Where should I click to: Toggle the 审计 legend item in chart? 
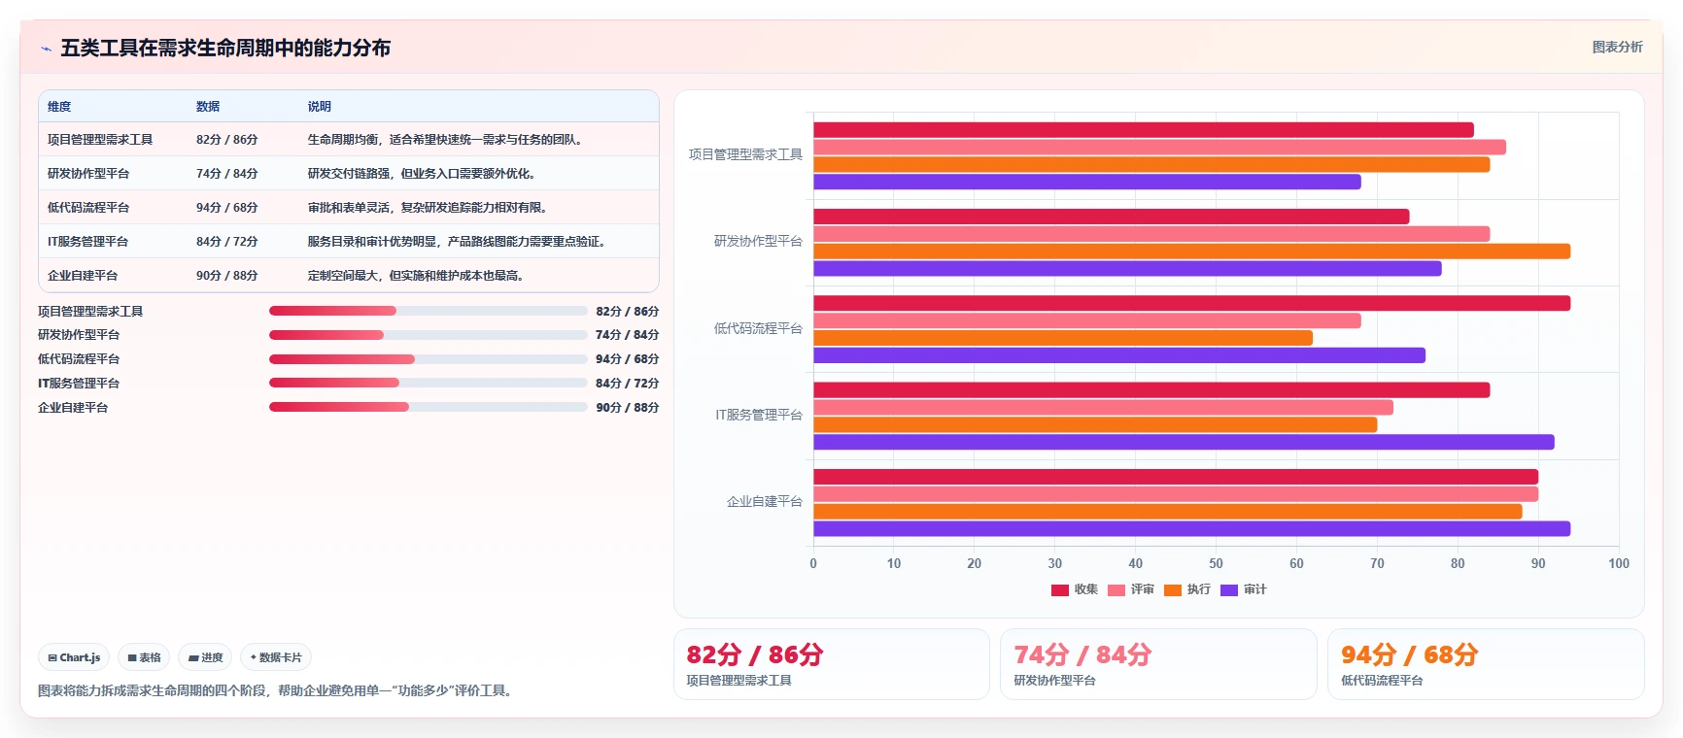pos(1244,589)
